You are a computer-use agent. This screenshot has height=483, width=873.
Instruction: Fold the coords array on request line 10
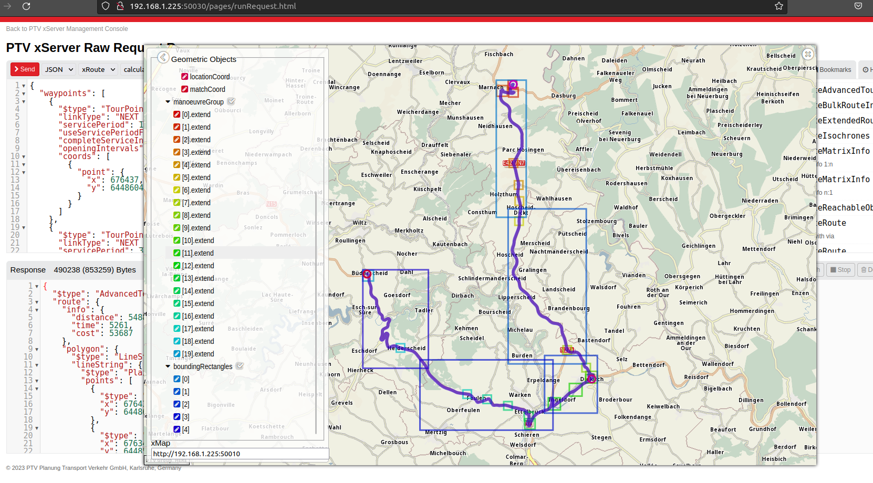(x=24, y=156)
